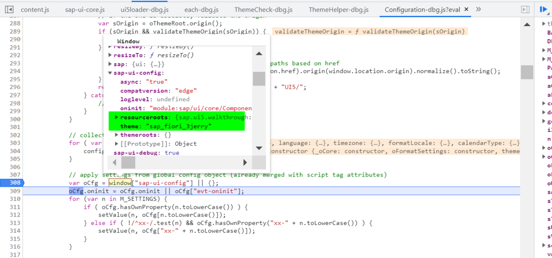The height and width of the screenshot is (258, 552).
Task: Click line number 309 in the gutter
Action: [14, 191]
